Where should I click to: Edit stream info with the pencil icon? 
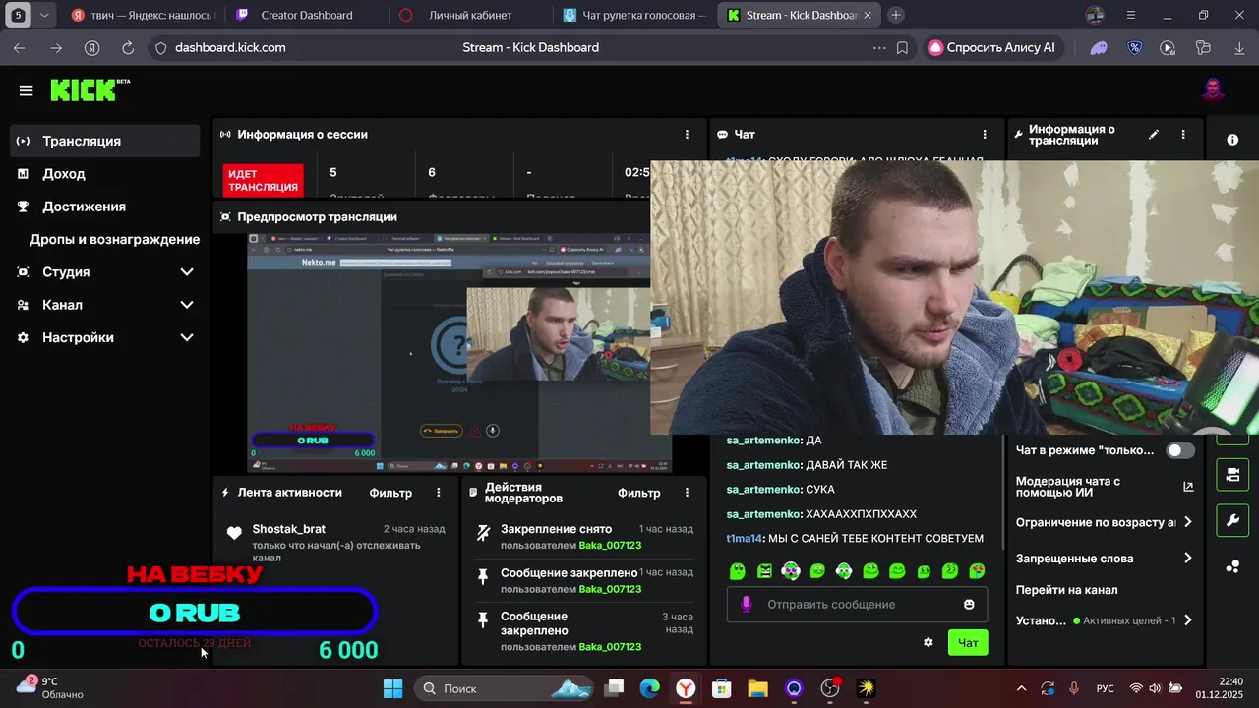click(x=1154, y=135)
